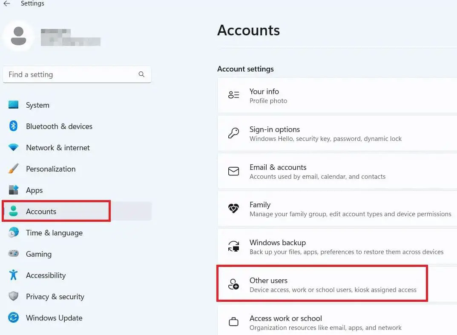
Task: Focus the Find a setting search box
Action: click(x=70, y=74)
